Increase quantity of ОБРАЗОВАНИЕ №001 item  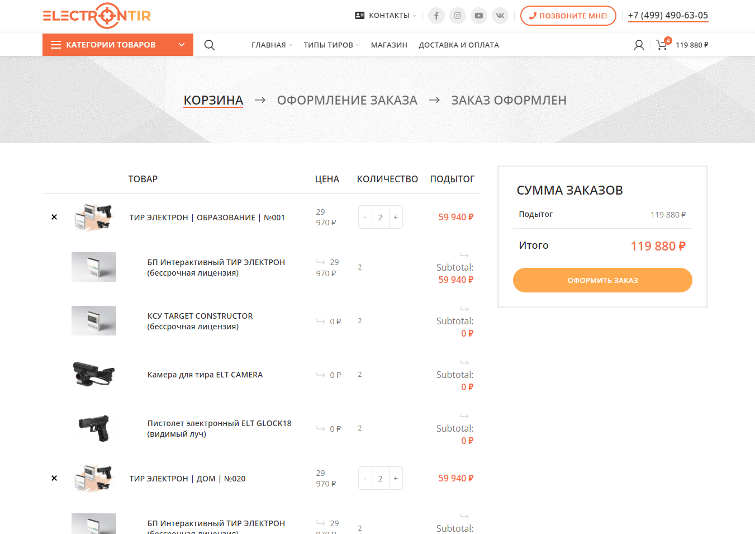396,217
